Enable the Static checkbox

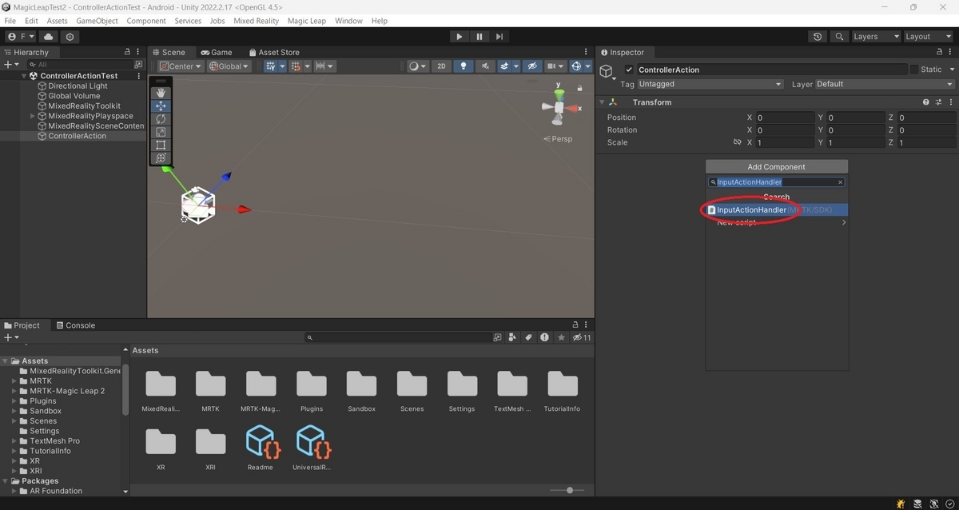914,70
